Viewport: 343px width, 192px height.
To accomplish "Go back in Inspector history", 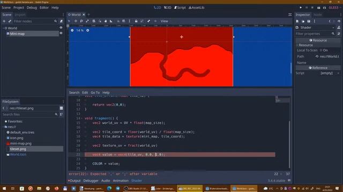I will [330, 21].
